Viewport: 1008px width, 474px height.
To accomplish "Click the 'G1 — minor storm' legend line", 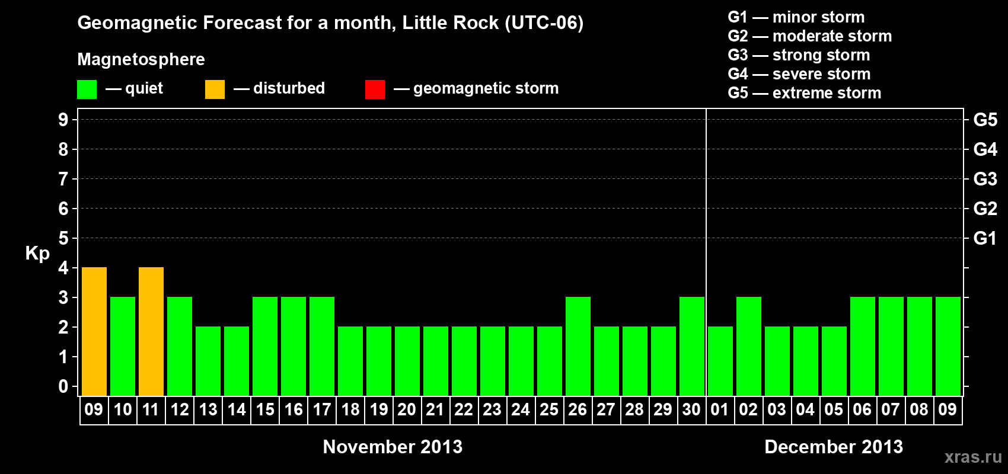I will pos(796,17).
